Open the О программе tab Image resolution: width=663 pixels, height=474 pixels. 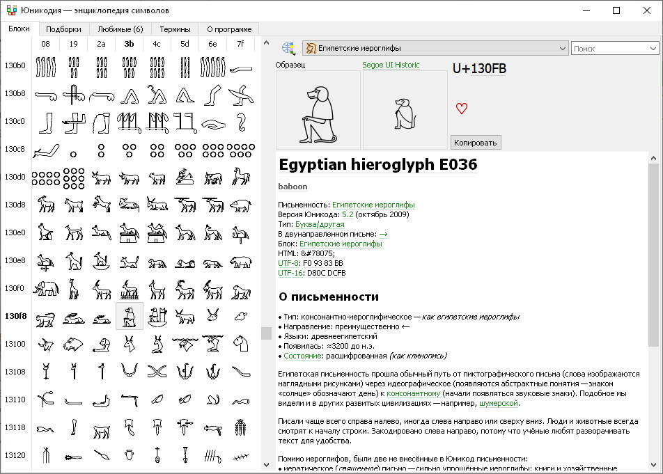(229, 29)
